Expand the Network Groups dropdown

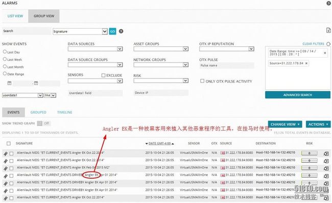[161, 65]
